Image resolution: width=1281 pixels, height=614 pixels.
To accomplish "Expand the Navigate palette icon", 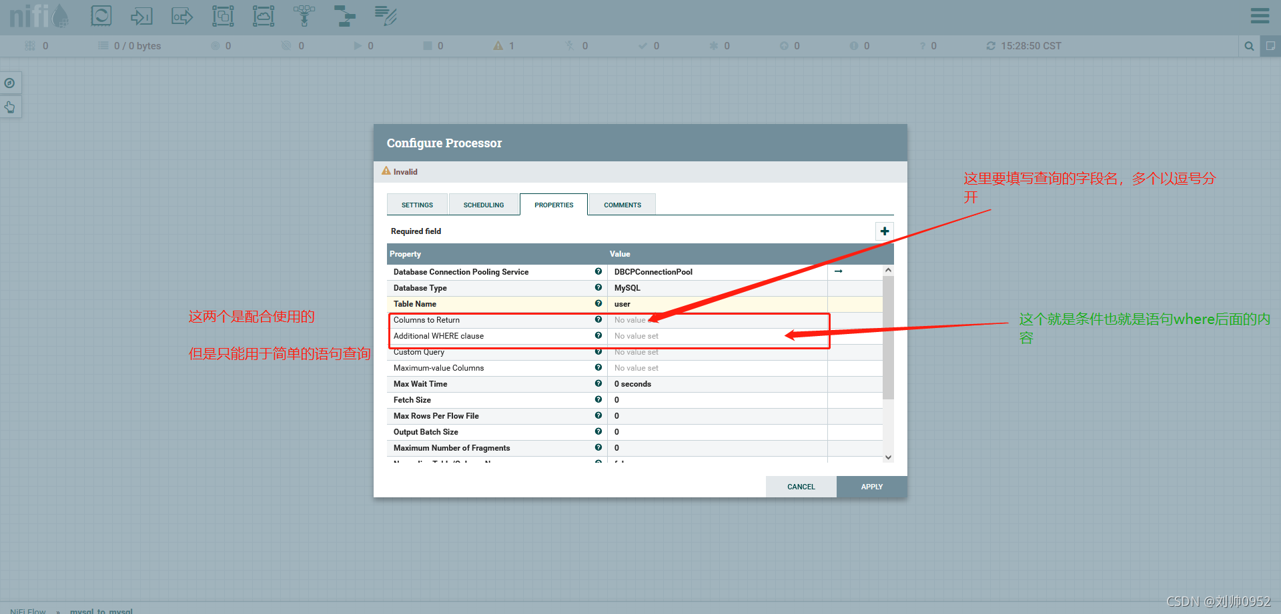I will [x=10, y=83].
